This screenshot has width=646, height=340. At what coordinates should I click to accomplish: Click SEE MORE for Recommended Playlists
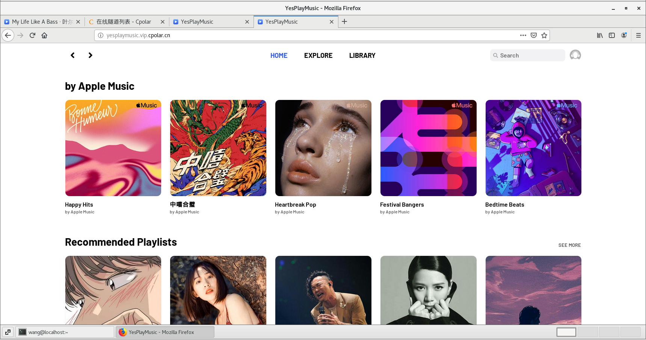pos(569,245)
